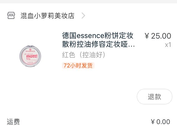Tap the essence brand logo on the compact

[x=30, y=51]
